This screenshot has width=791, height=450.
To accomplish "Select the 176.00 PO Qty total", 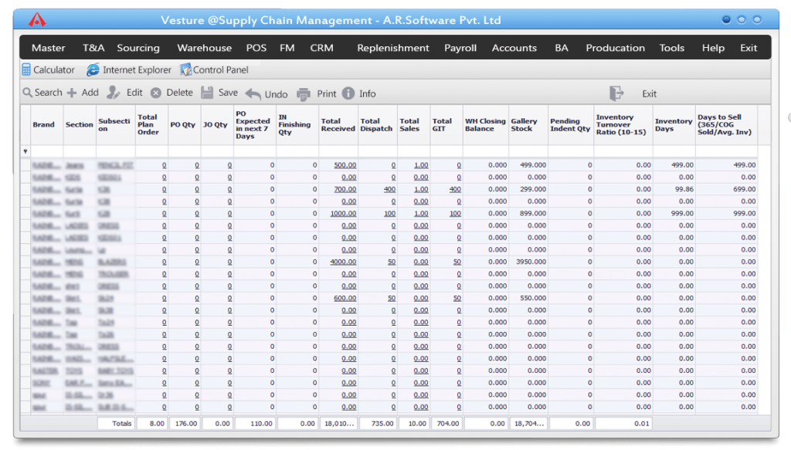I will 186,424.
